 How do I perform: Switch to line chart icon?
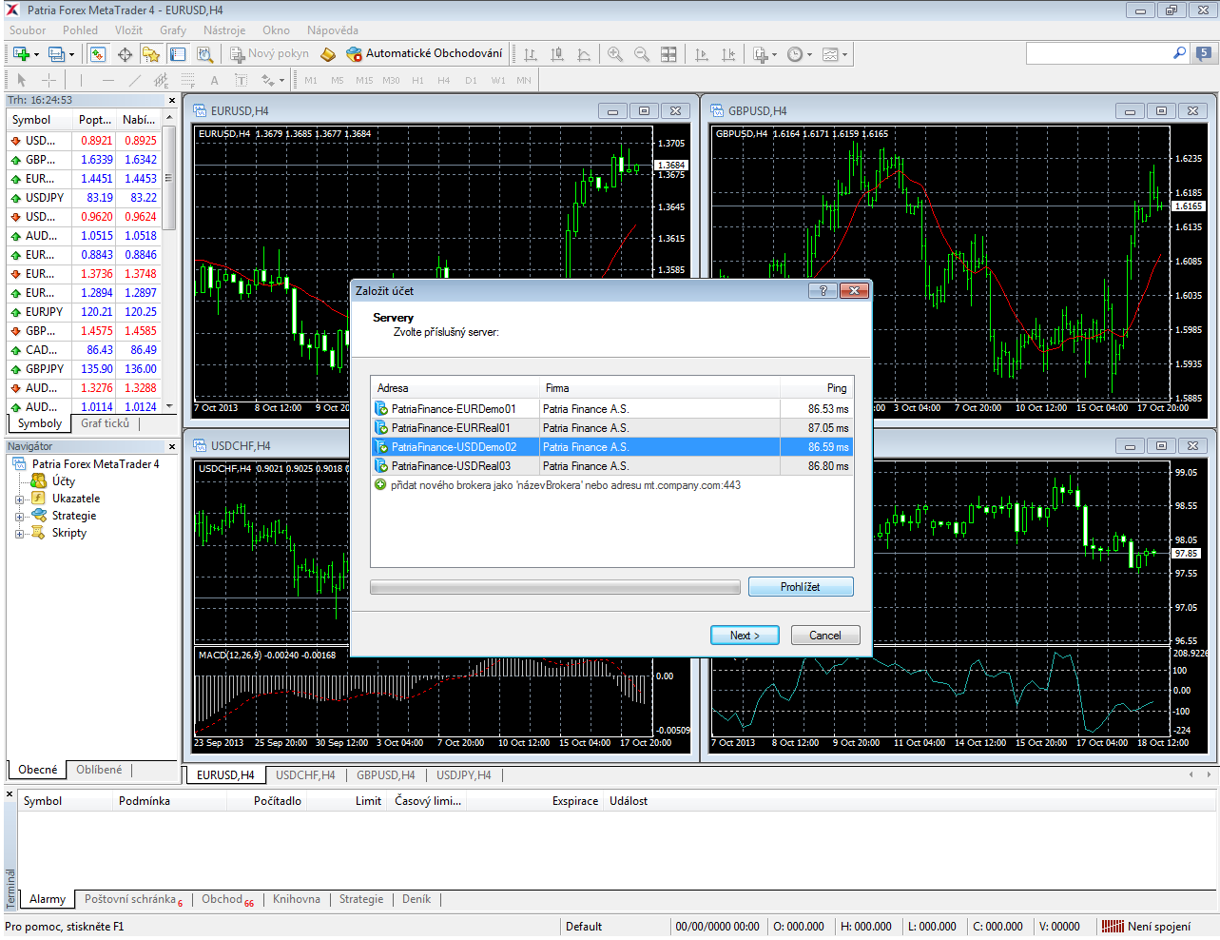click(x=584, y=54)
